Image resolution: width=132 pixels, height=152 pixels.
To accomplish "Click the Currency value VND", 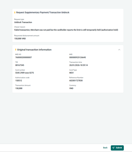I will [x=71, y=88].
